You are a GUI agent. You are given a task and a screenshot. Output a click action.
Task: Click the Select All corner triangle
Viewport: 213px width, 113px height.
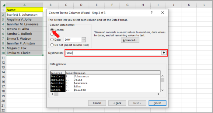coord(4,5)
